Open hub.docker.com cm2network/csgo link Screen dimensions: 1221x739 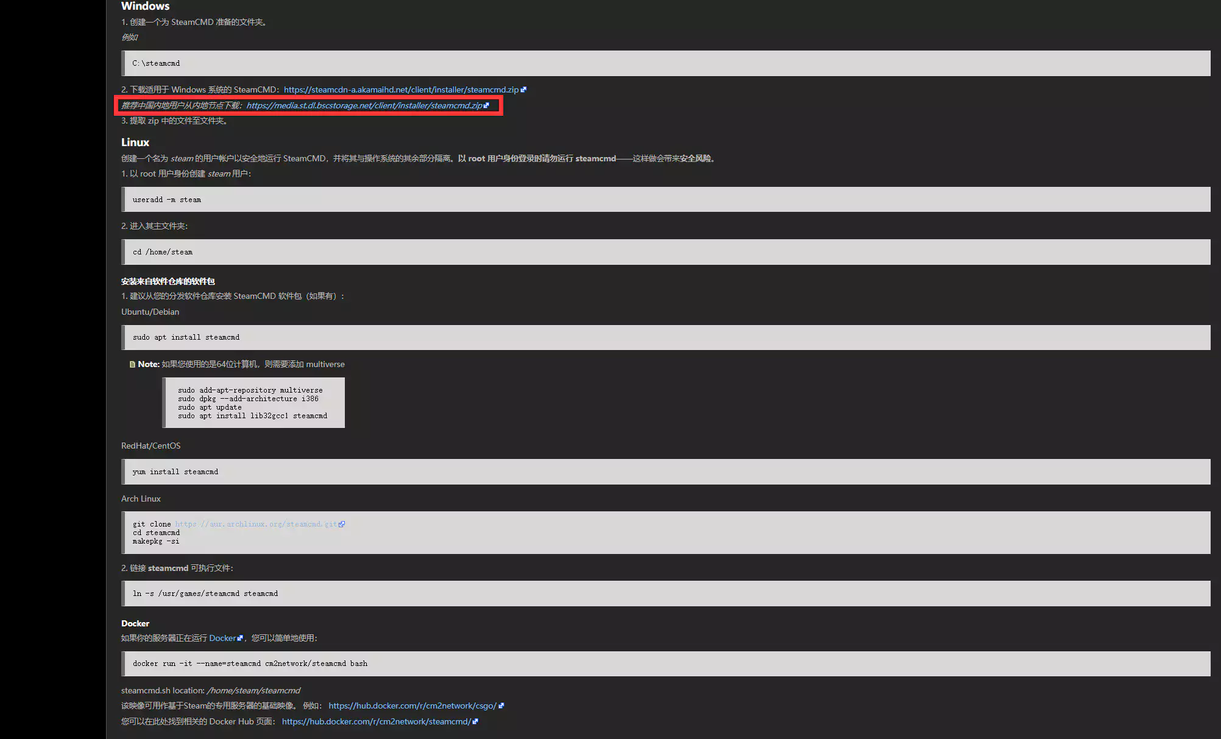(412, 706)
